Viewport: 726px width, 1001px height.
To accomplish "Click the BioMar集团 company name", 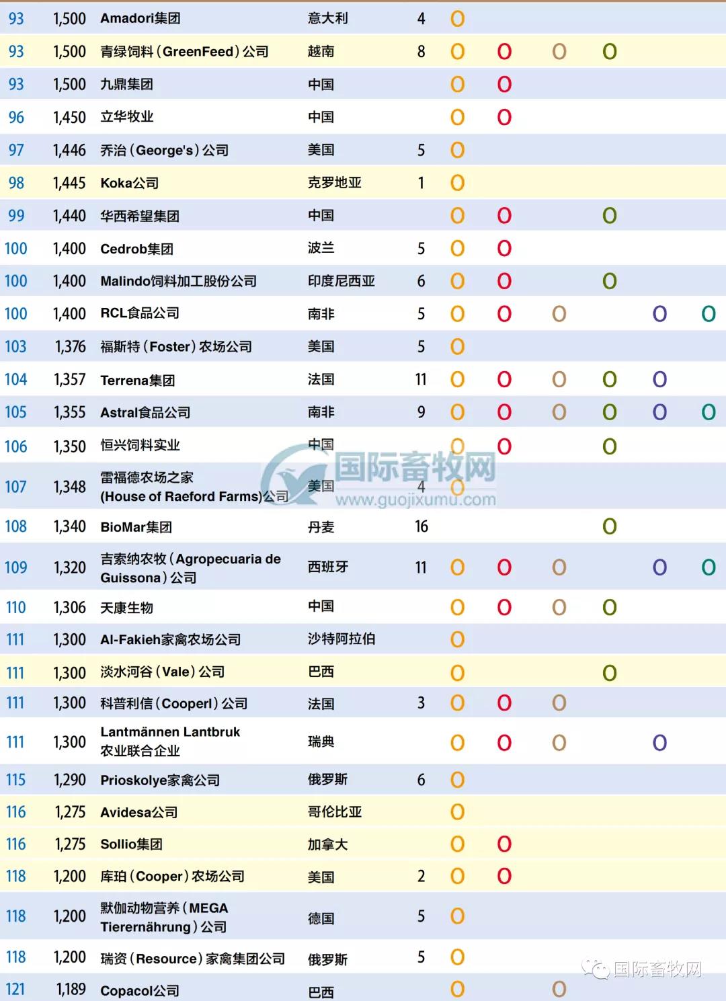I will (136, 527).
